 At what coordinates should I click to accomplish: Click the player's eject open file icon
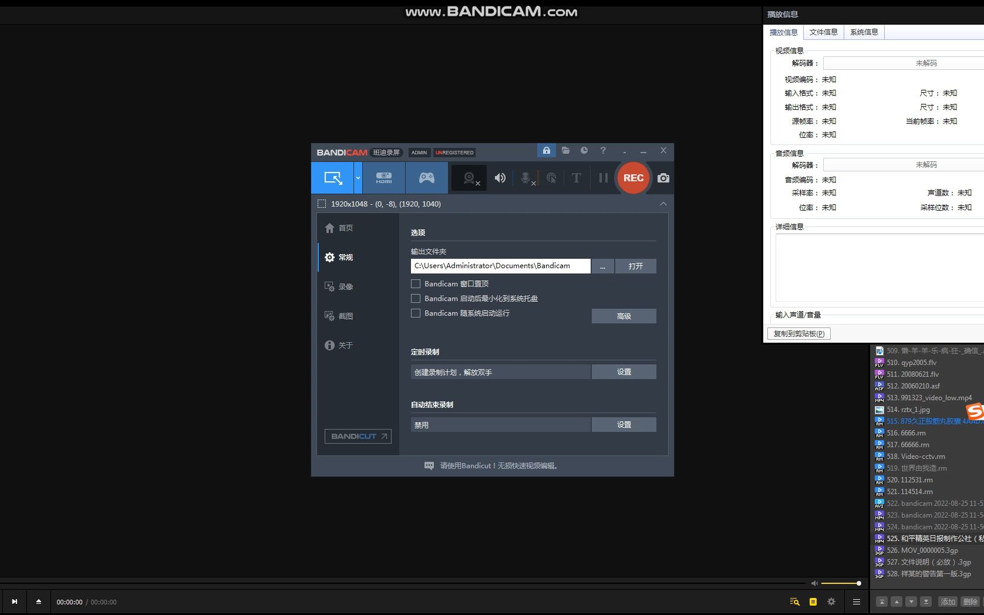(39, 602)
